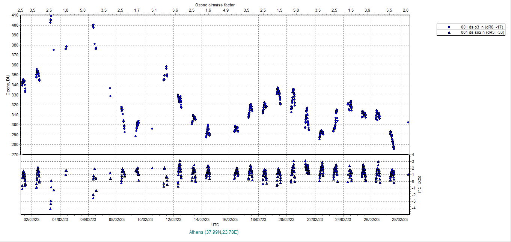
Task: Click the blue diamond marker in the legend
Action: click(449, 27)
